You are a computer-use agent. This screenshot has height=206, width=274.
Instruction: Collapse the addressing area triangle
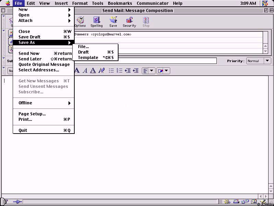point(4,31)
